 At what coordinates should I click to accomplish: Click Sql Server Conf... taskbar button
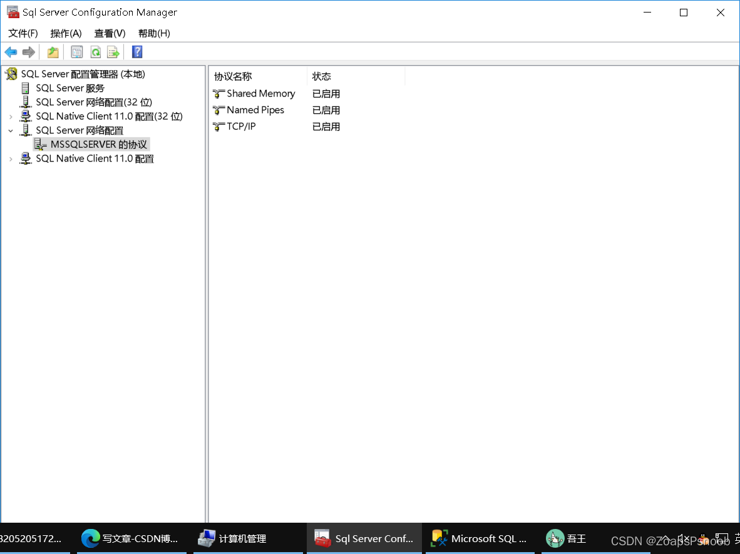pos(364,538)
